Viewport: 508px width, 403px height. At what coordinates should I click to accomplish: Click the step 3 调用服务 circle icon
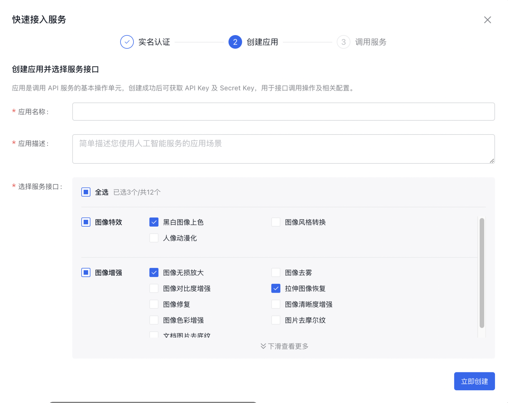point(343,42)
